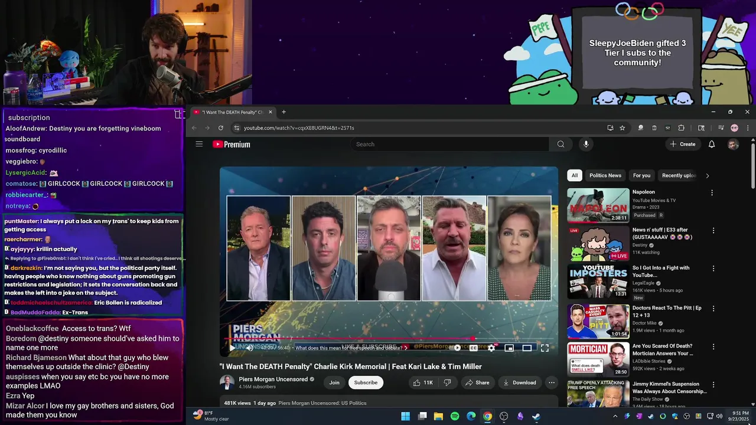Select the 'For you' filter chip
This screenshot has height=425, width=756.
tap(641, 175)
